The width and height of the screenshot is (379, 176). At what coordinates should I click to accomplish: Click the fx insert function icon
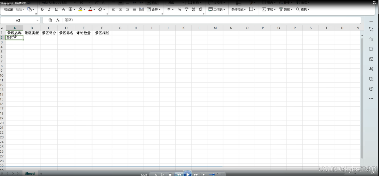58,20
